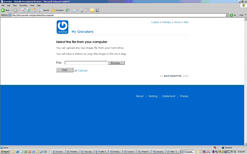This screenshot has height=154, width=247.
Task: Click the Forward navigation arrow
Action: pyautogui.click(x=15, y=10)
